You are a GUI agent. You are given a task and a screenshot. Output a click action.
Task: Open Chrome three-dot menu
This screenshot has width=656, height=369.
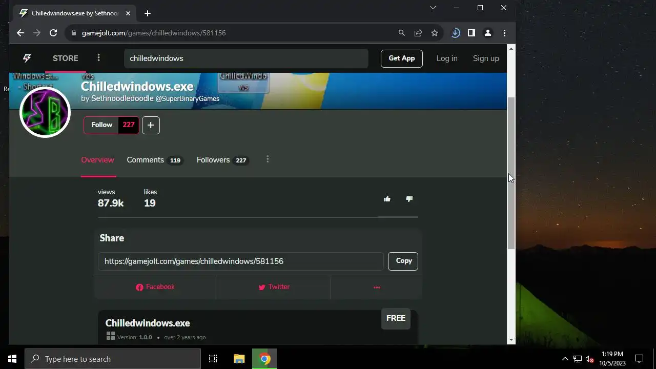(504, 33)
